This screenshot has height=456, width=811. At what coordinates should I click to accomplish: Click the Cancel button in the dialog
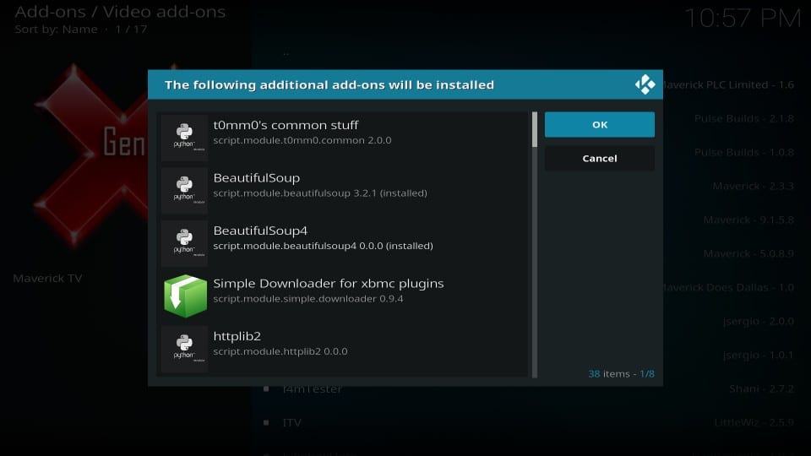click(600, 158)
